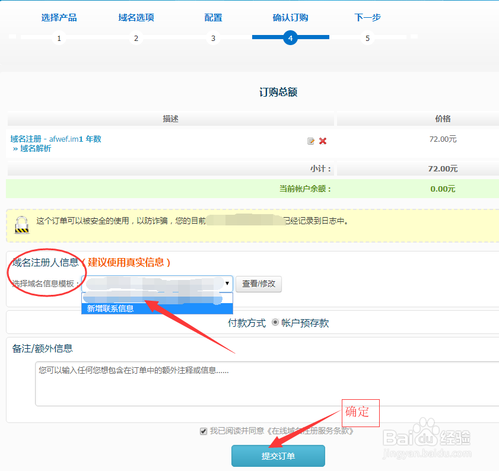The image size is (499, 471).
Task: Click the 建议使用真实信息 orange notice
Action: click(x=126, y=262)
